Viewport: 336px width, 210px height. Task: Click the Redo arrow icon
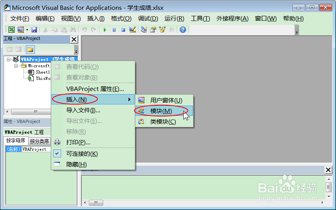tap(93, 30)
